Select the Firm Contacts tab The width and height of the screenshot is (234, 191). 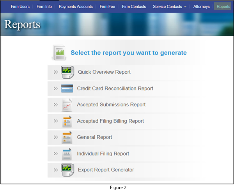134,7
